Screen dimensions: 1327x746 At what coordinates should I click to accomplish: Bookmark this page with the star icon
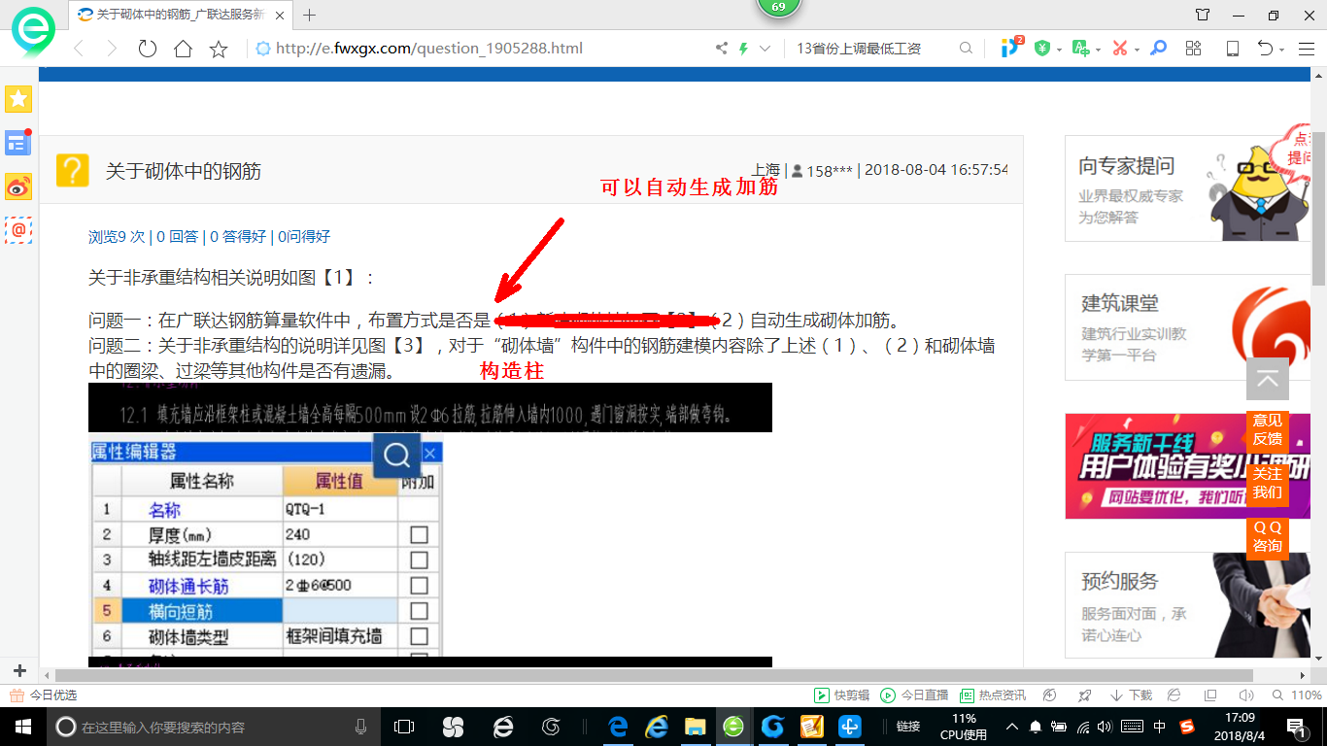pyautogui.click(x=219, y=49)
